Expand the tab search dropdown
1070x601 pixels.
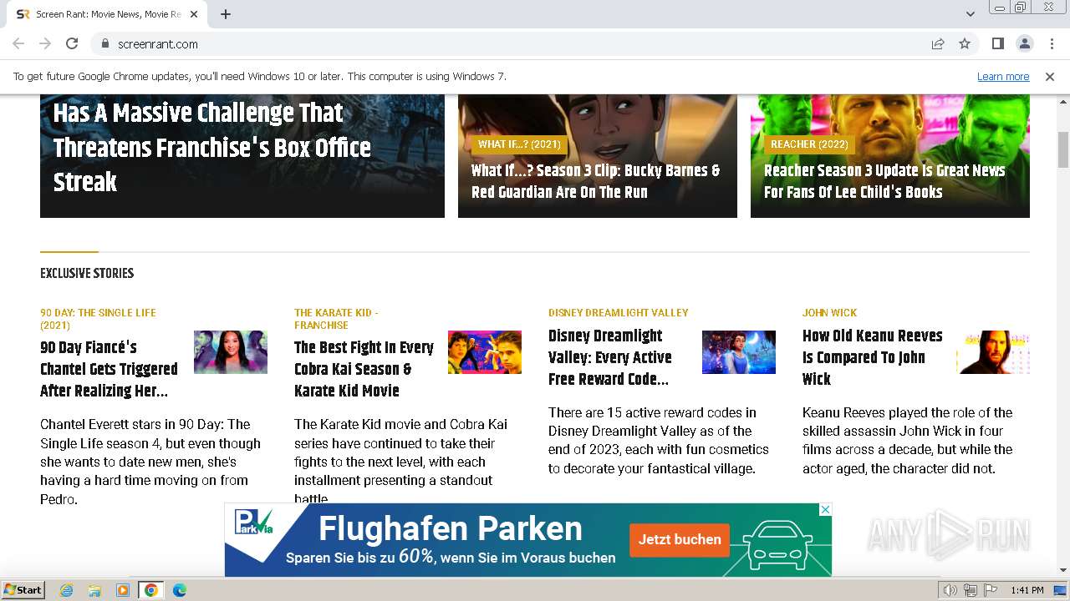(x=970, y=14)
